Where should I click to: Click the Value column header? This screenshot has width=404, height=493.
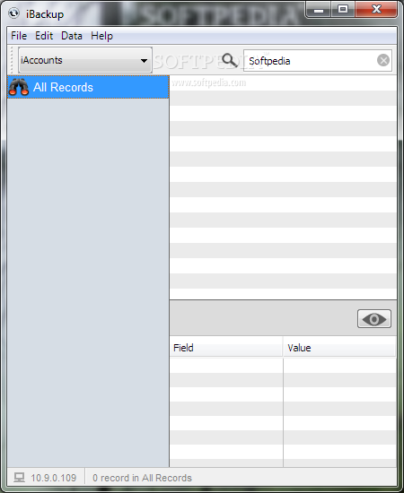coord(339,348)
